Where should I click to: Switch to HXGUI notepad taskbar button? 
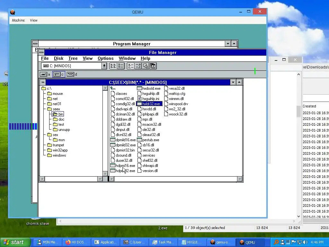192,242
